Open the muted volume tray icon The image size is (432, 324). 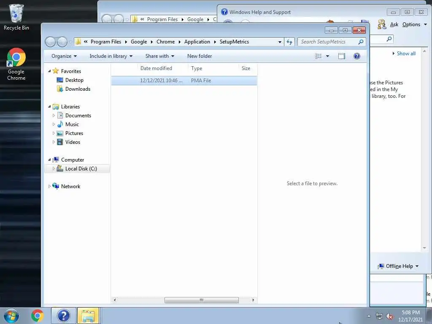(x=389, y=316)
